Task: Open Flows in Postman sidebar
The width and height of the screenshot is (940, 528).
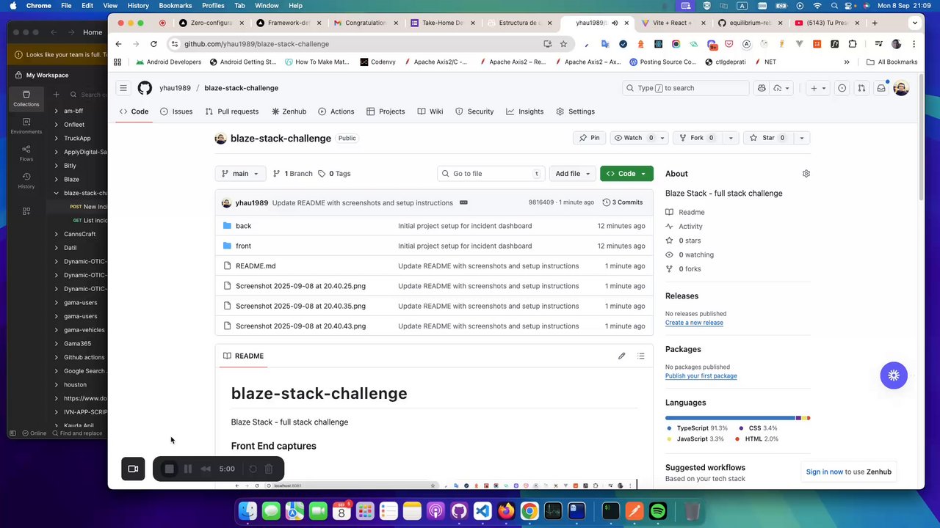Action: pos(26,153)
